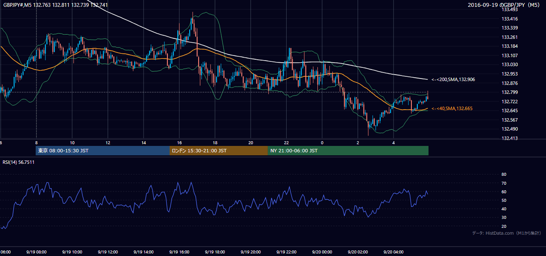The width and height of the screenshot is (546, 256).
Task: Click hour 18 on the price chart time axis
Action: pyautogui.click(x=215, y=143)
